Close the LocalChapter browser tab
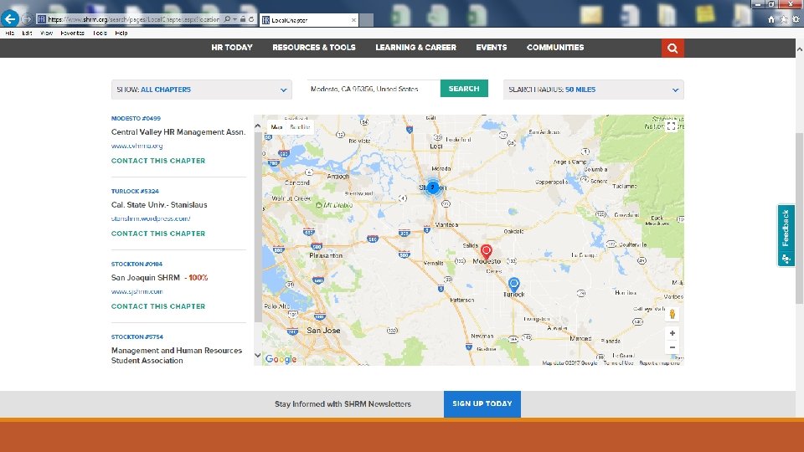Viewport: 804px width, 452px height. tap(353, 20)
